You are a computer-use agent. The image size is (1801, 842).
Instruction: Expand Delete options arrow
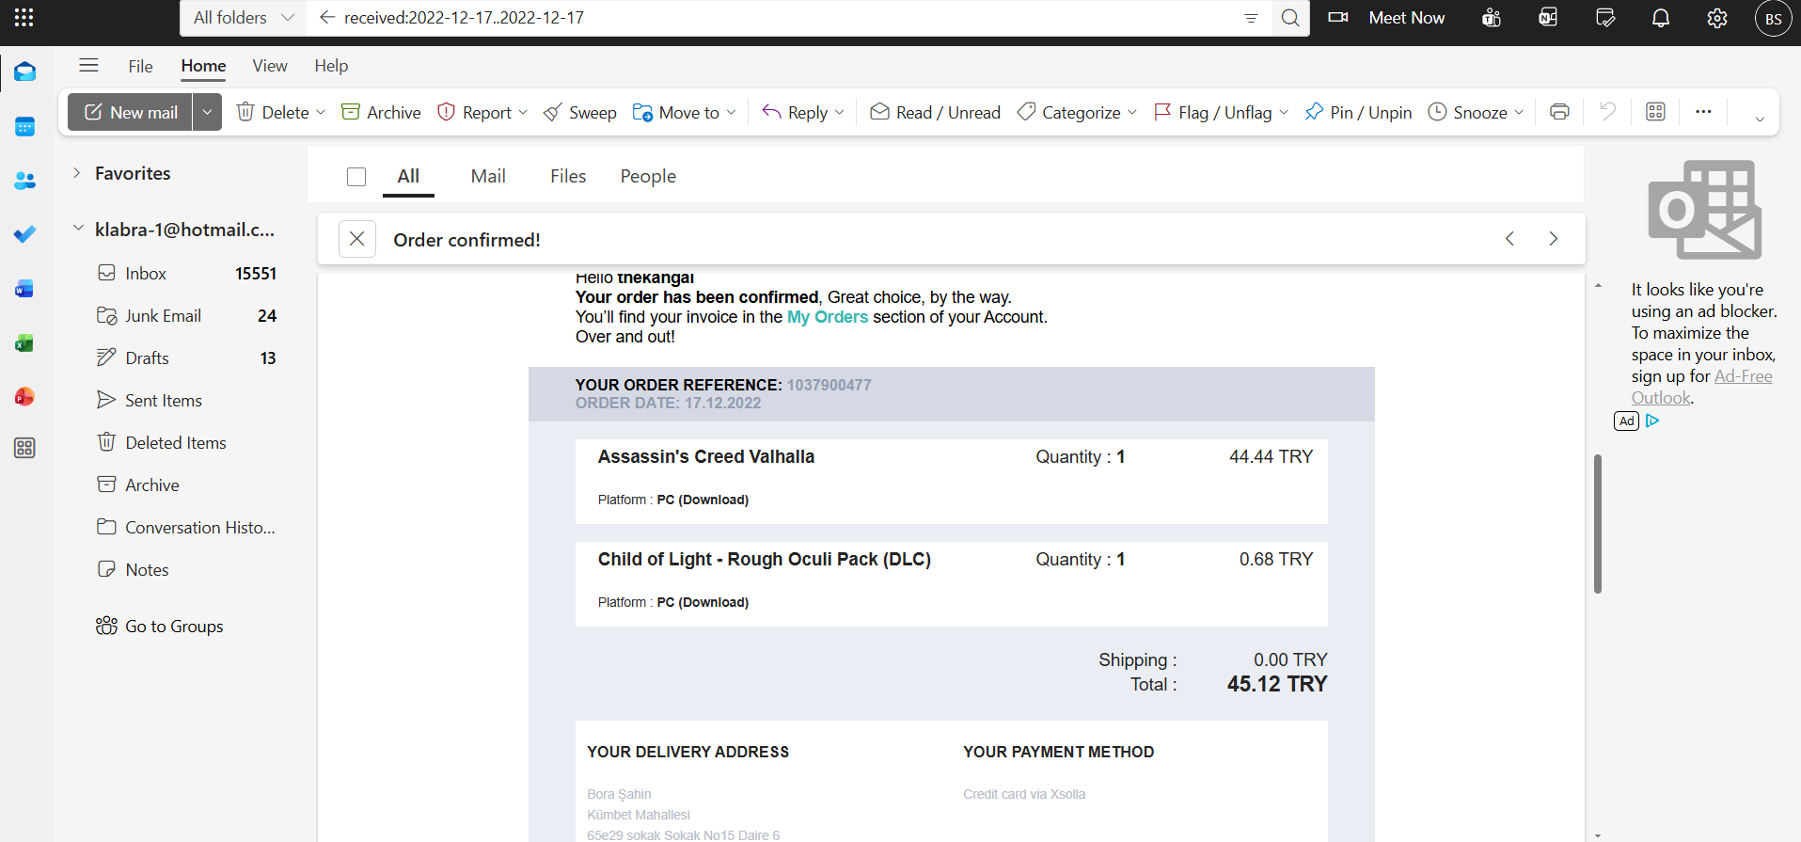[x=321, y=112]
